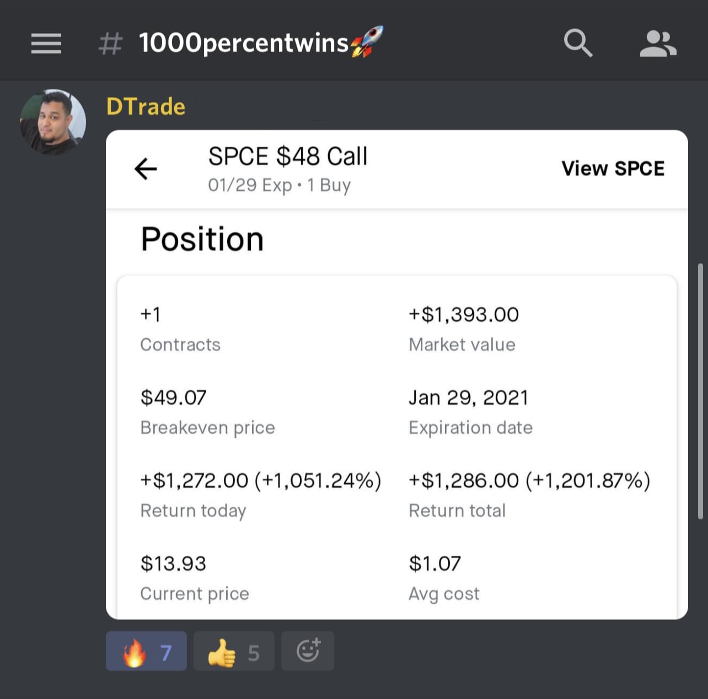Tap the View SPCE link
708x699 pixels.
point(613,169)
